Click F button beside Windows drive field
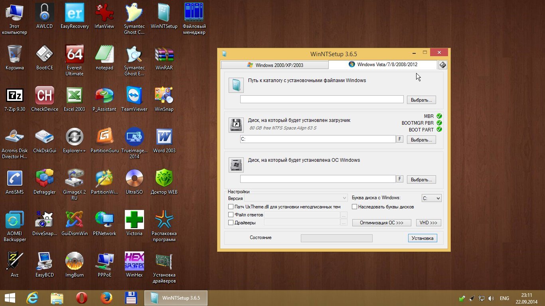 pos(399,179)
